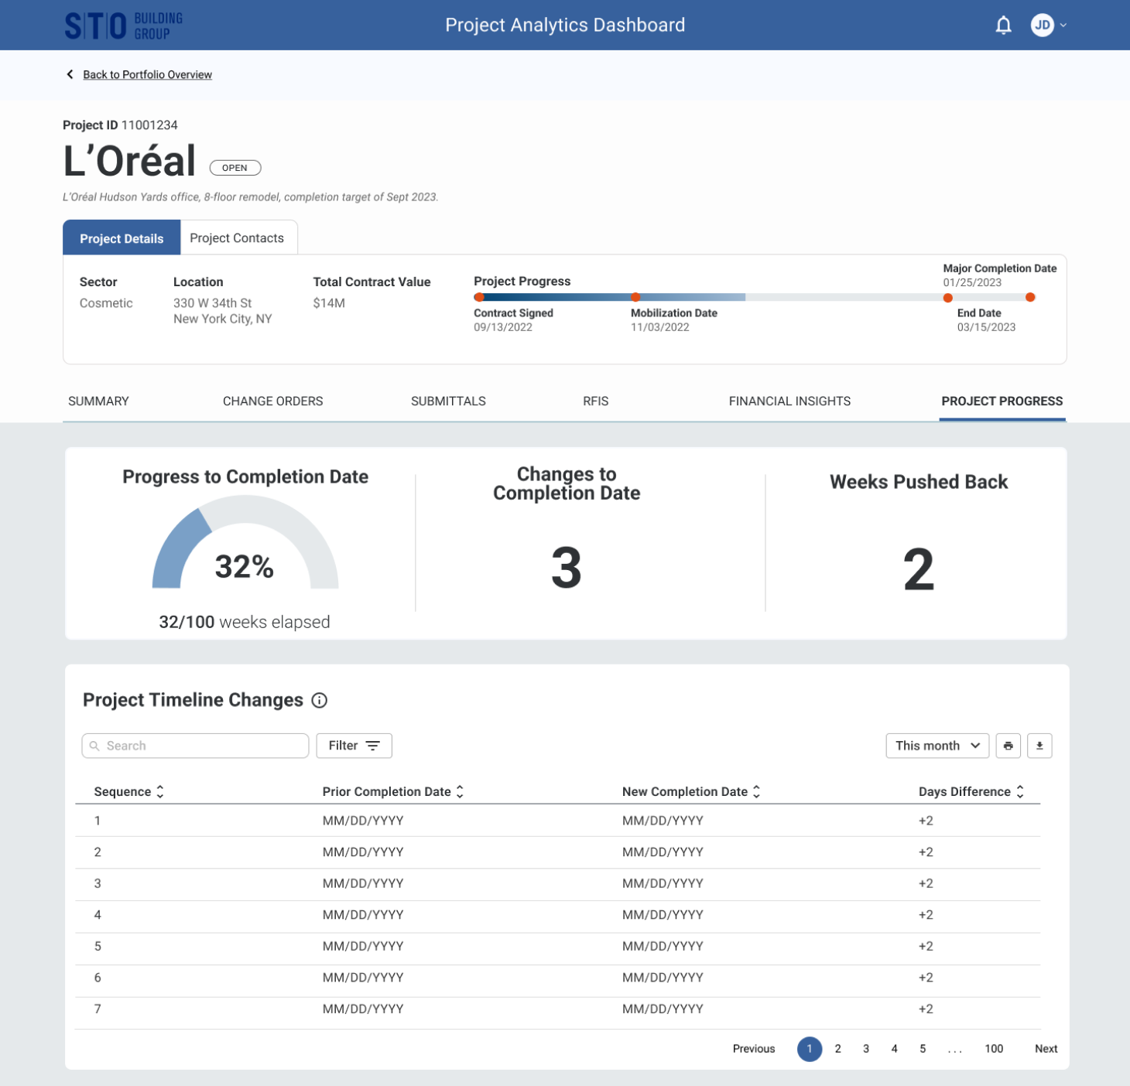Click the 32% completion gauge
Image resolution: width=1130 pixels, height=1086 pixels.
[x=245, y=543]
